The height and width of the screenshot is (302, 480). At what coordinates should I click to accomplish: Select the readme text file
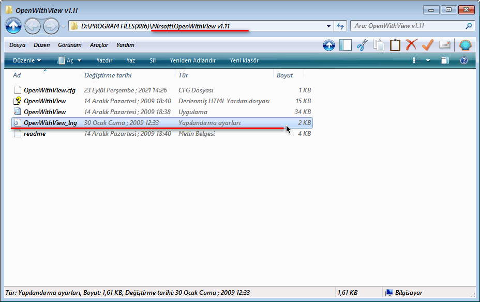(162, 134)
